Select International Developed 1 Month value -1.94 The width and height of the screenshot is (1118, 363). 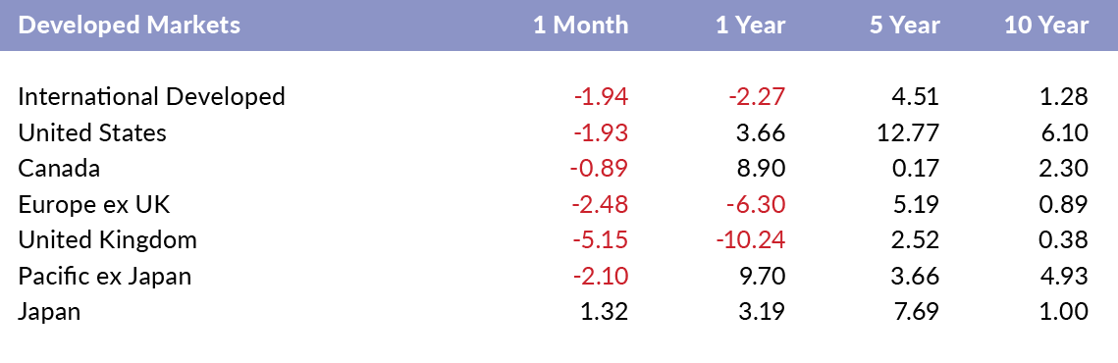[601, 96]
